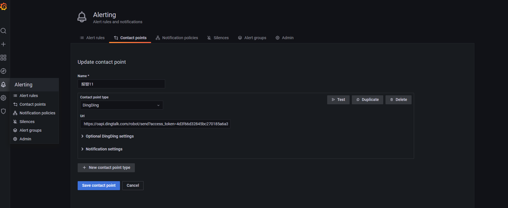Viewport: 508px width, 208px height.
Task: Open the Contact point type DingDing dropdown
Action: point(121,105)
